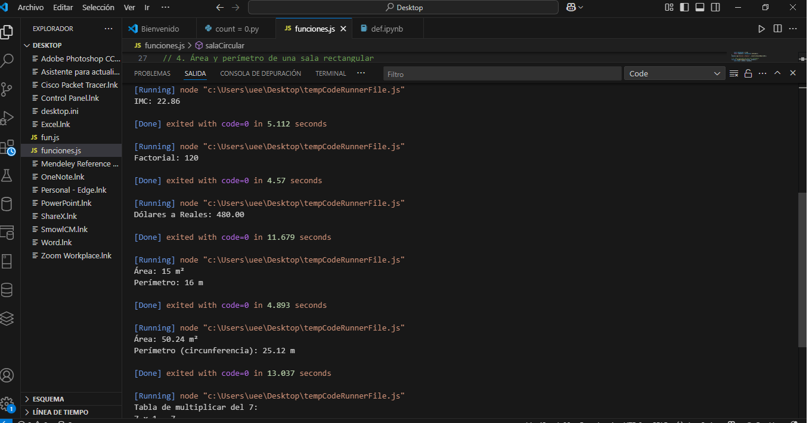Open editor more actions ellipsis
Screen dimensions: 809x423
coord(793,29)
